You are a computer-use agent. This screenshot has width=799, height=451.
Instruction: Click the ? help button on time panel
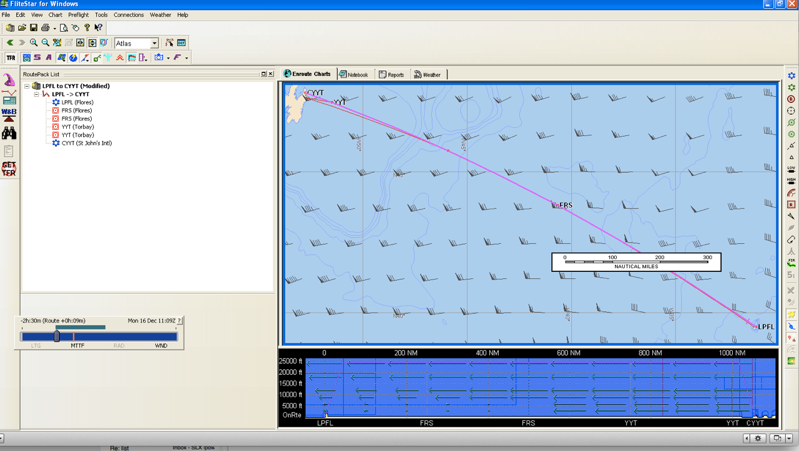[179, 321]
